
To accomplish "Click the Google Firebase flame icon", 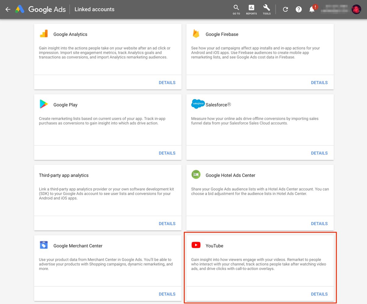I will pos(196,34).
